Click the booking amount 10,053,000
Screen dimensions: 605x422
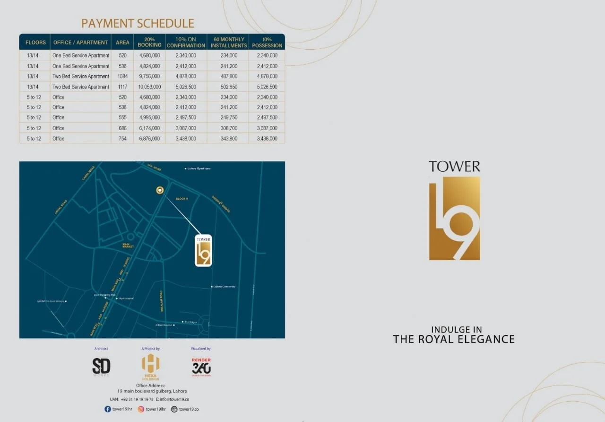pos(149,87)
